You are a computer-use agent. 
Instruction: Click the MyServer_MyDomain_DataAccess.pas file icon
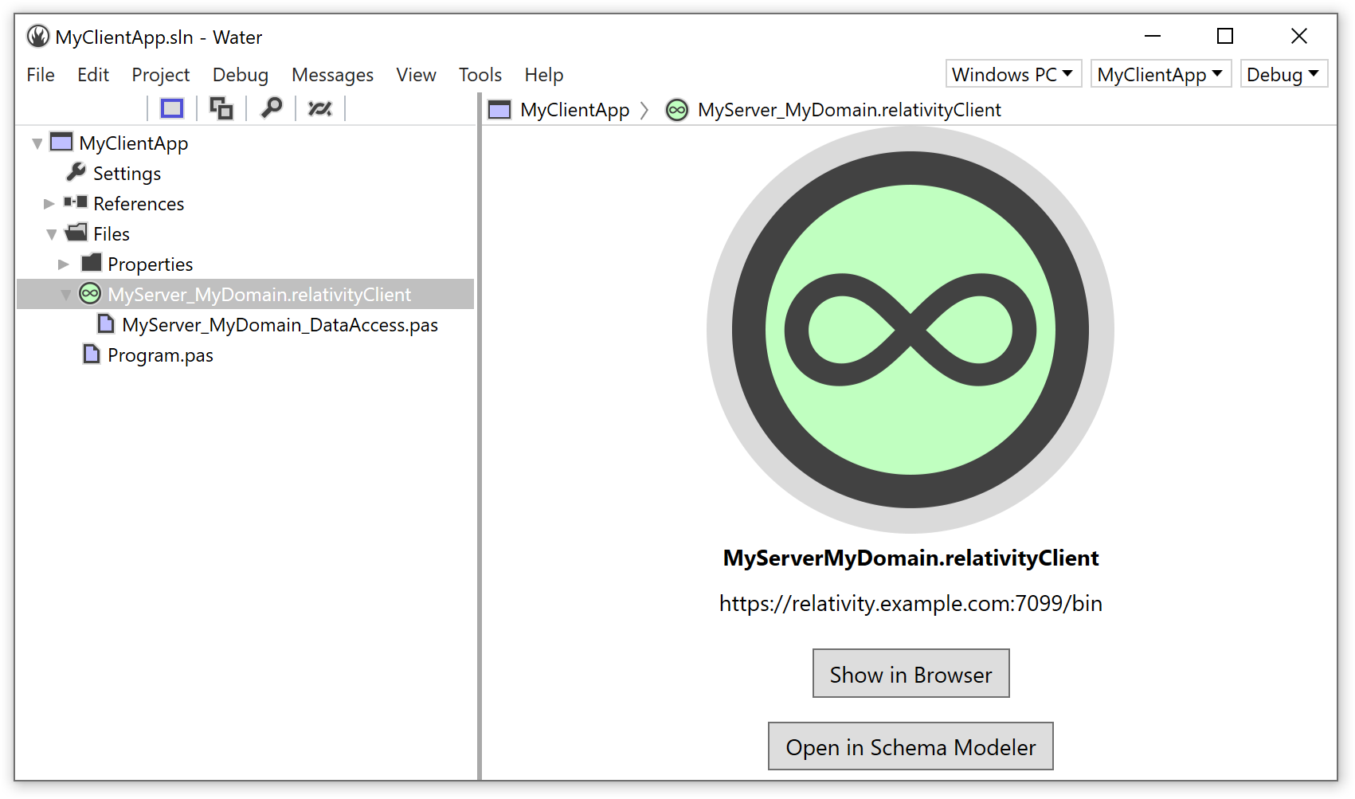coord(105,323)
